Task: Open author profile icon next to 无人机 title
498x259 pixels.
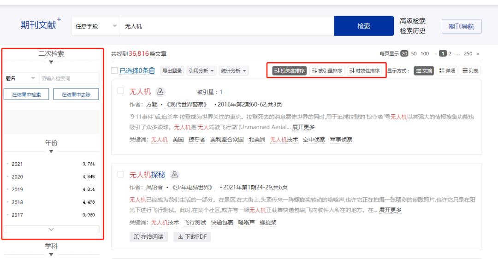Action: [x=160, y=92]
